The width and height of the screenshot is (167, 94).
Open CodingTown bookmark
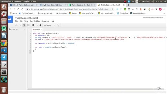pyautogui.click(x=27, y=13)
